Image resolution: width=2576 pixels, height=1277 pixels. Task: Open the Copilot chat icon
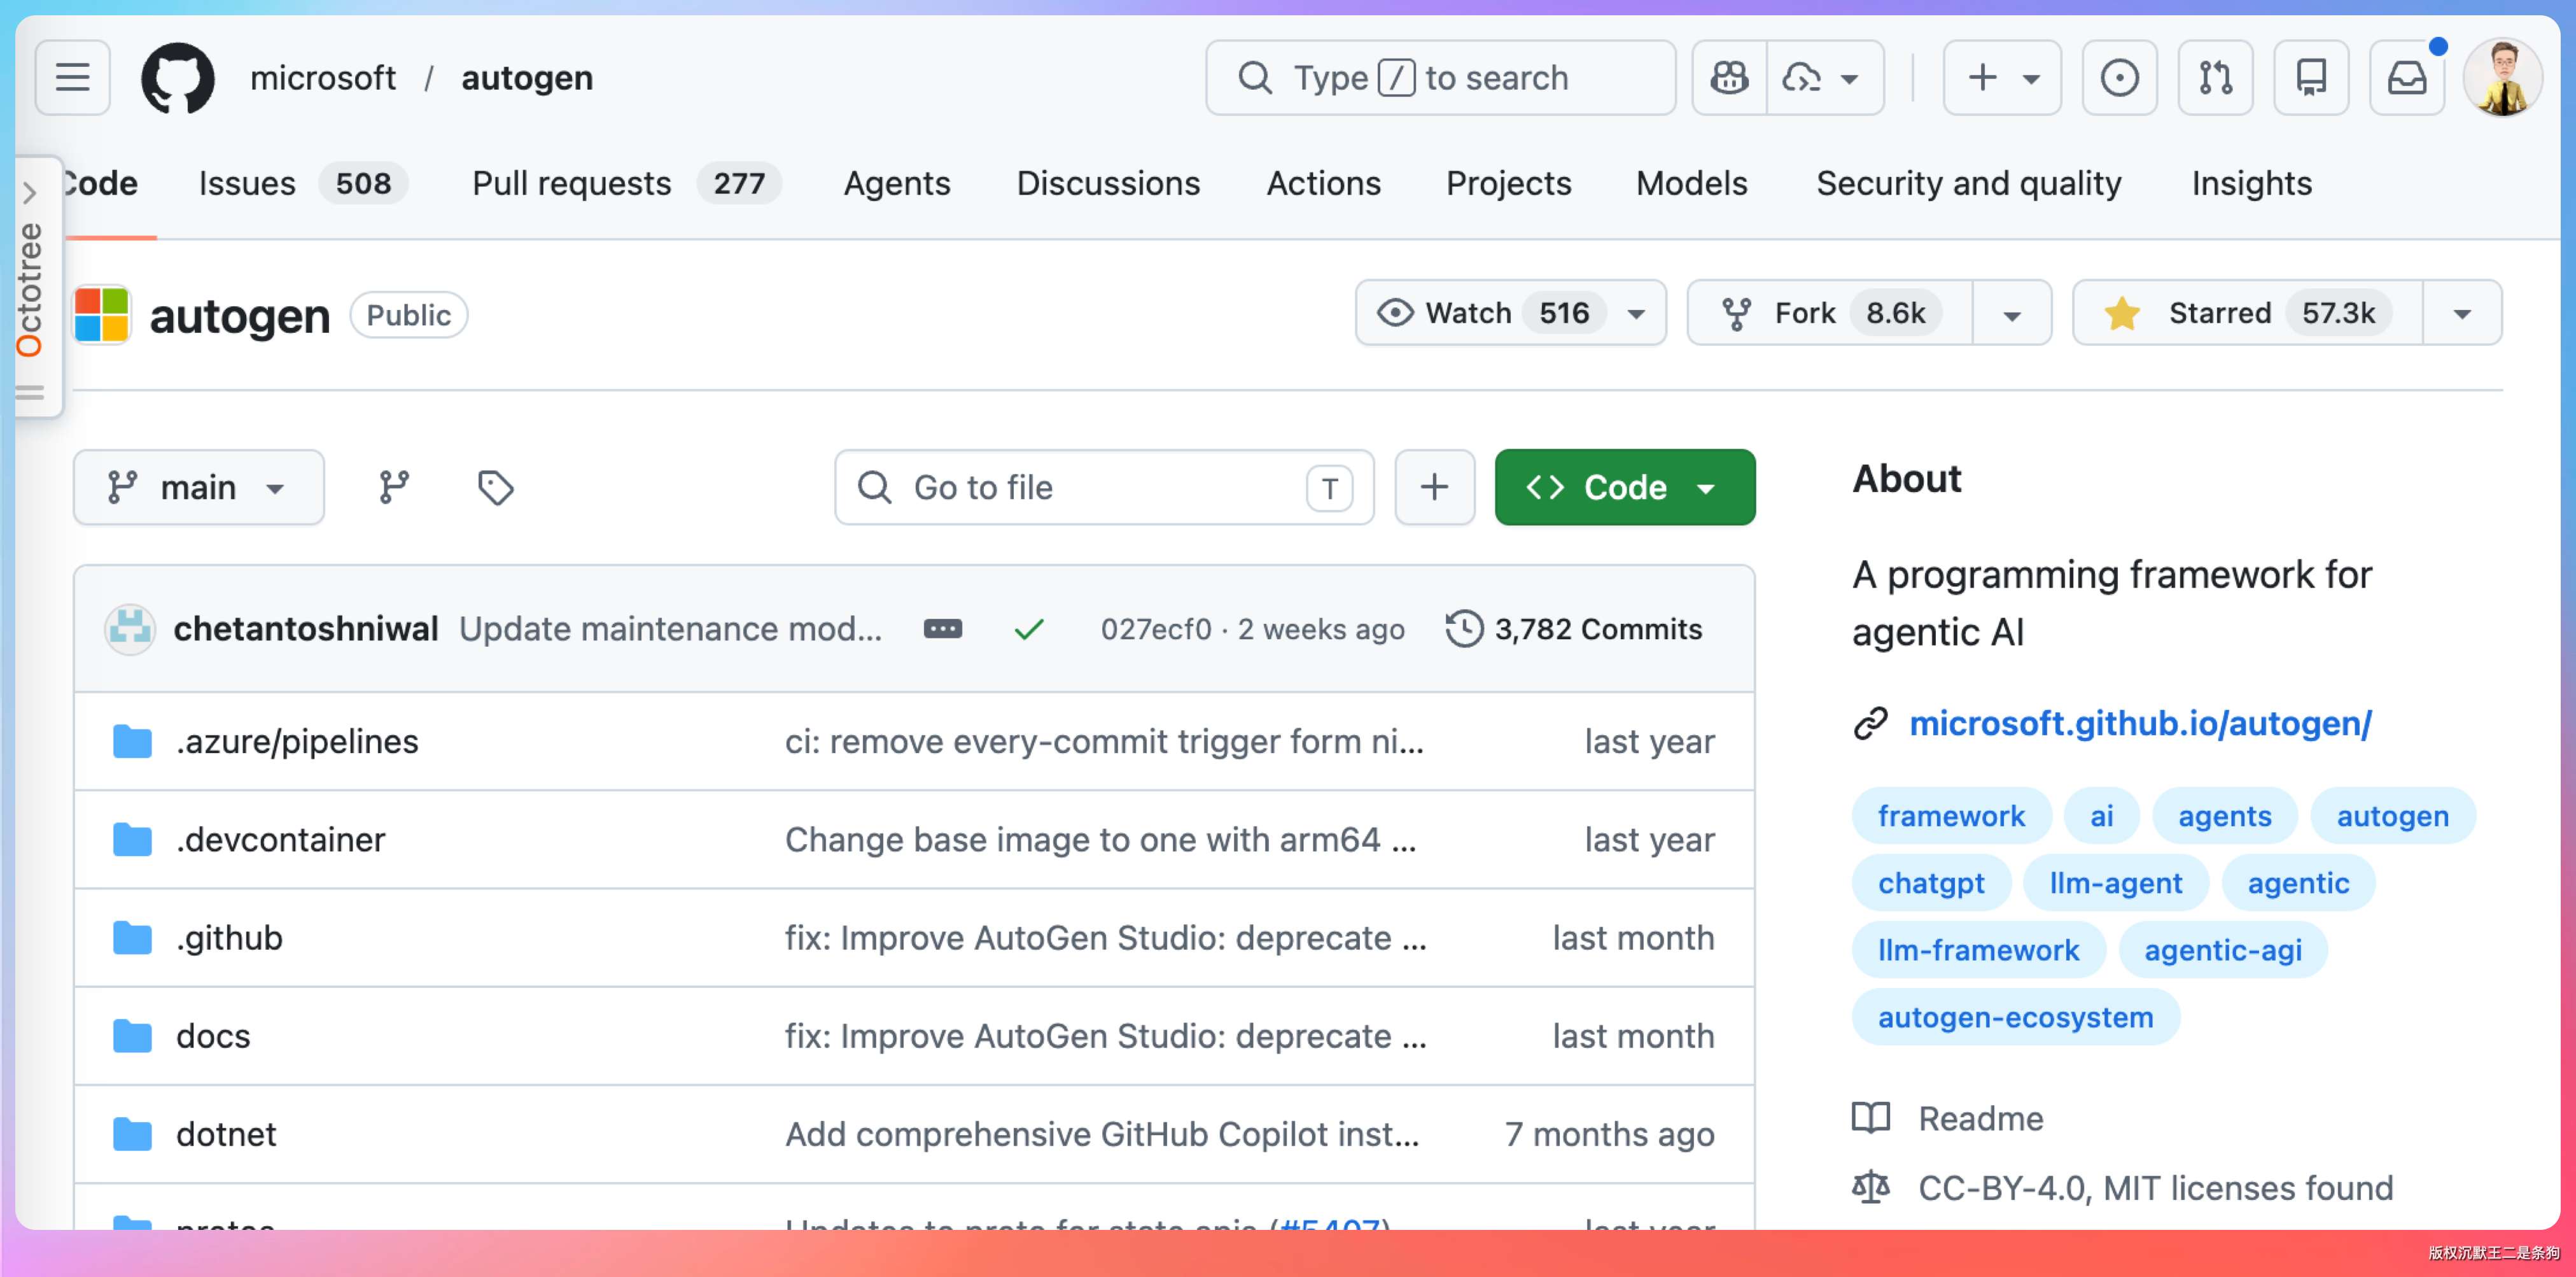pos(1729,77)
